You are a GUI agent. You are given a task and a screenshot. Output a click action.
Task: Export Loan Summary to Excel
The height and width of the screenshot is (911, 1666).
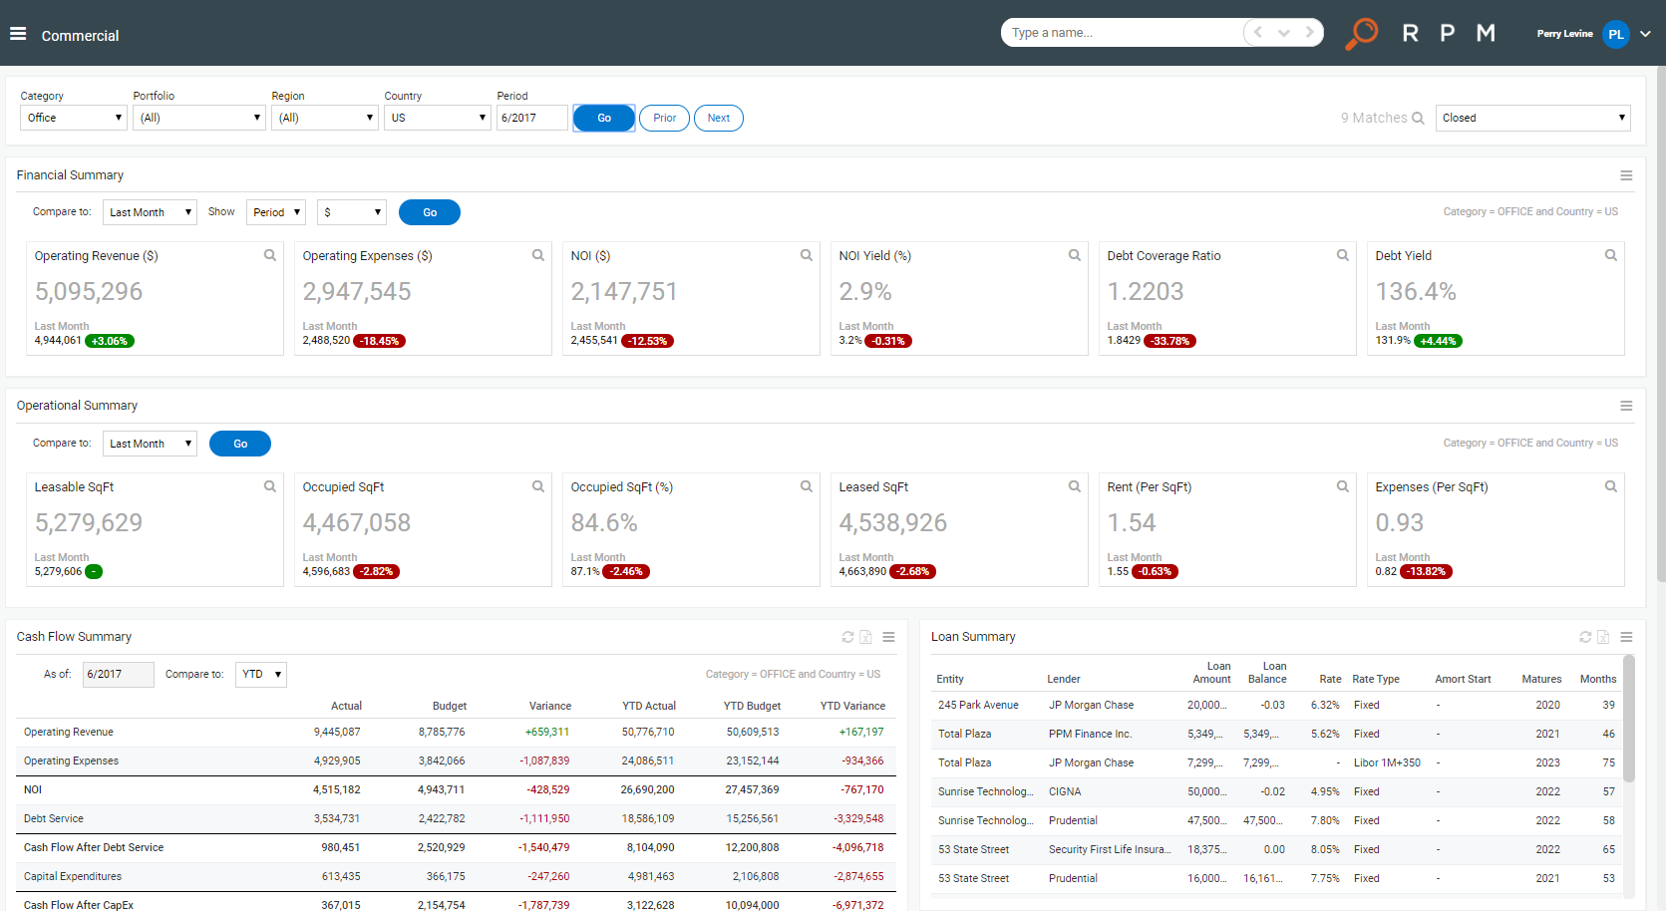1603,637
